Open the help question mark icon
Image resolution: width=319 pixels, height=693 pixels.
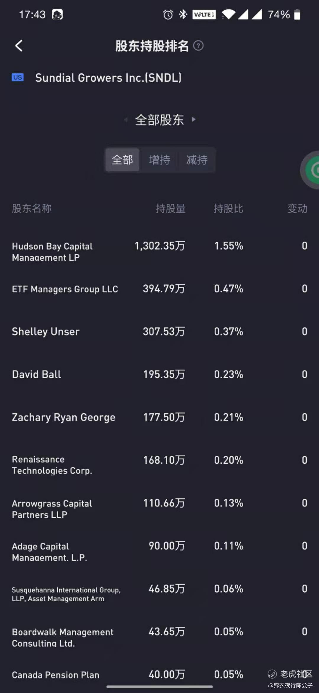click(198, 46)
